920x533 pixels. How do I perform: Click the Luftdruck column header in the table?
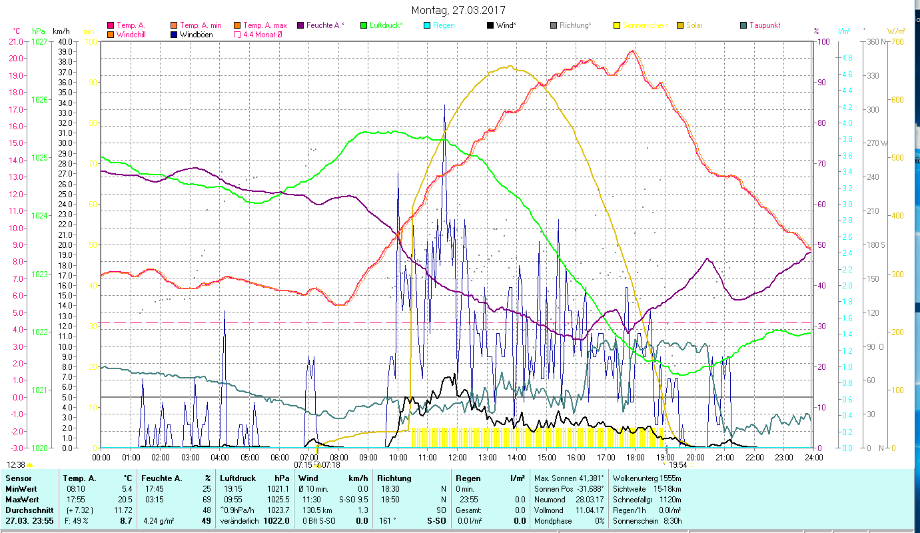(238, 478)
